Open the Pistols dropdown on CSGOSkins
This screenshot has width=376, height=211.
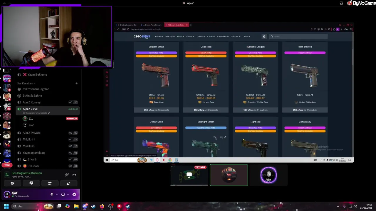159,37
